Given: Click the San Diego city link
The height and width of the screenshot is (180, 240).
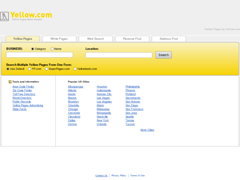Looking at the screenshot, I should tap(132, 105).
